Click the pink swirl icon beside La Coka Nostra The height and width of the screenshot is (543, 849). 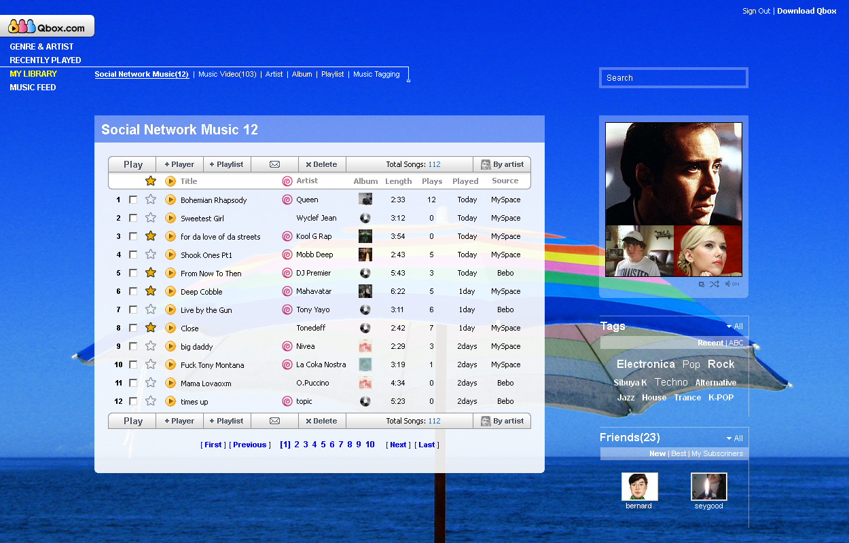click(287, 364)
